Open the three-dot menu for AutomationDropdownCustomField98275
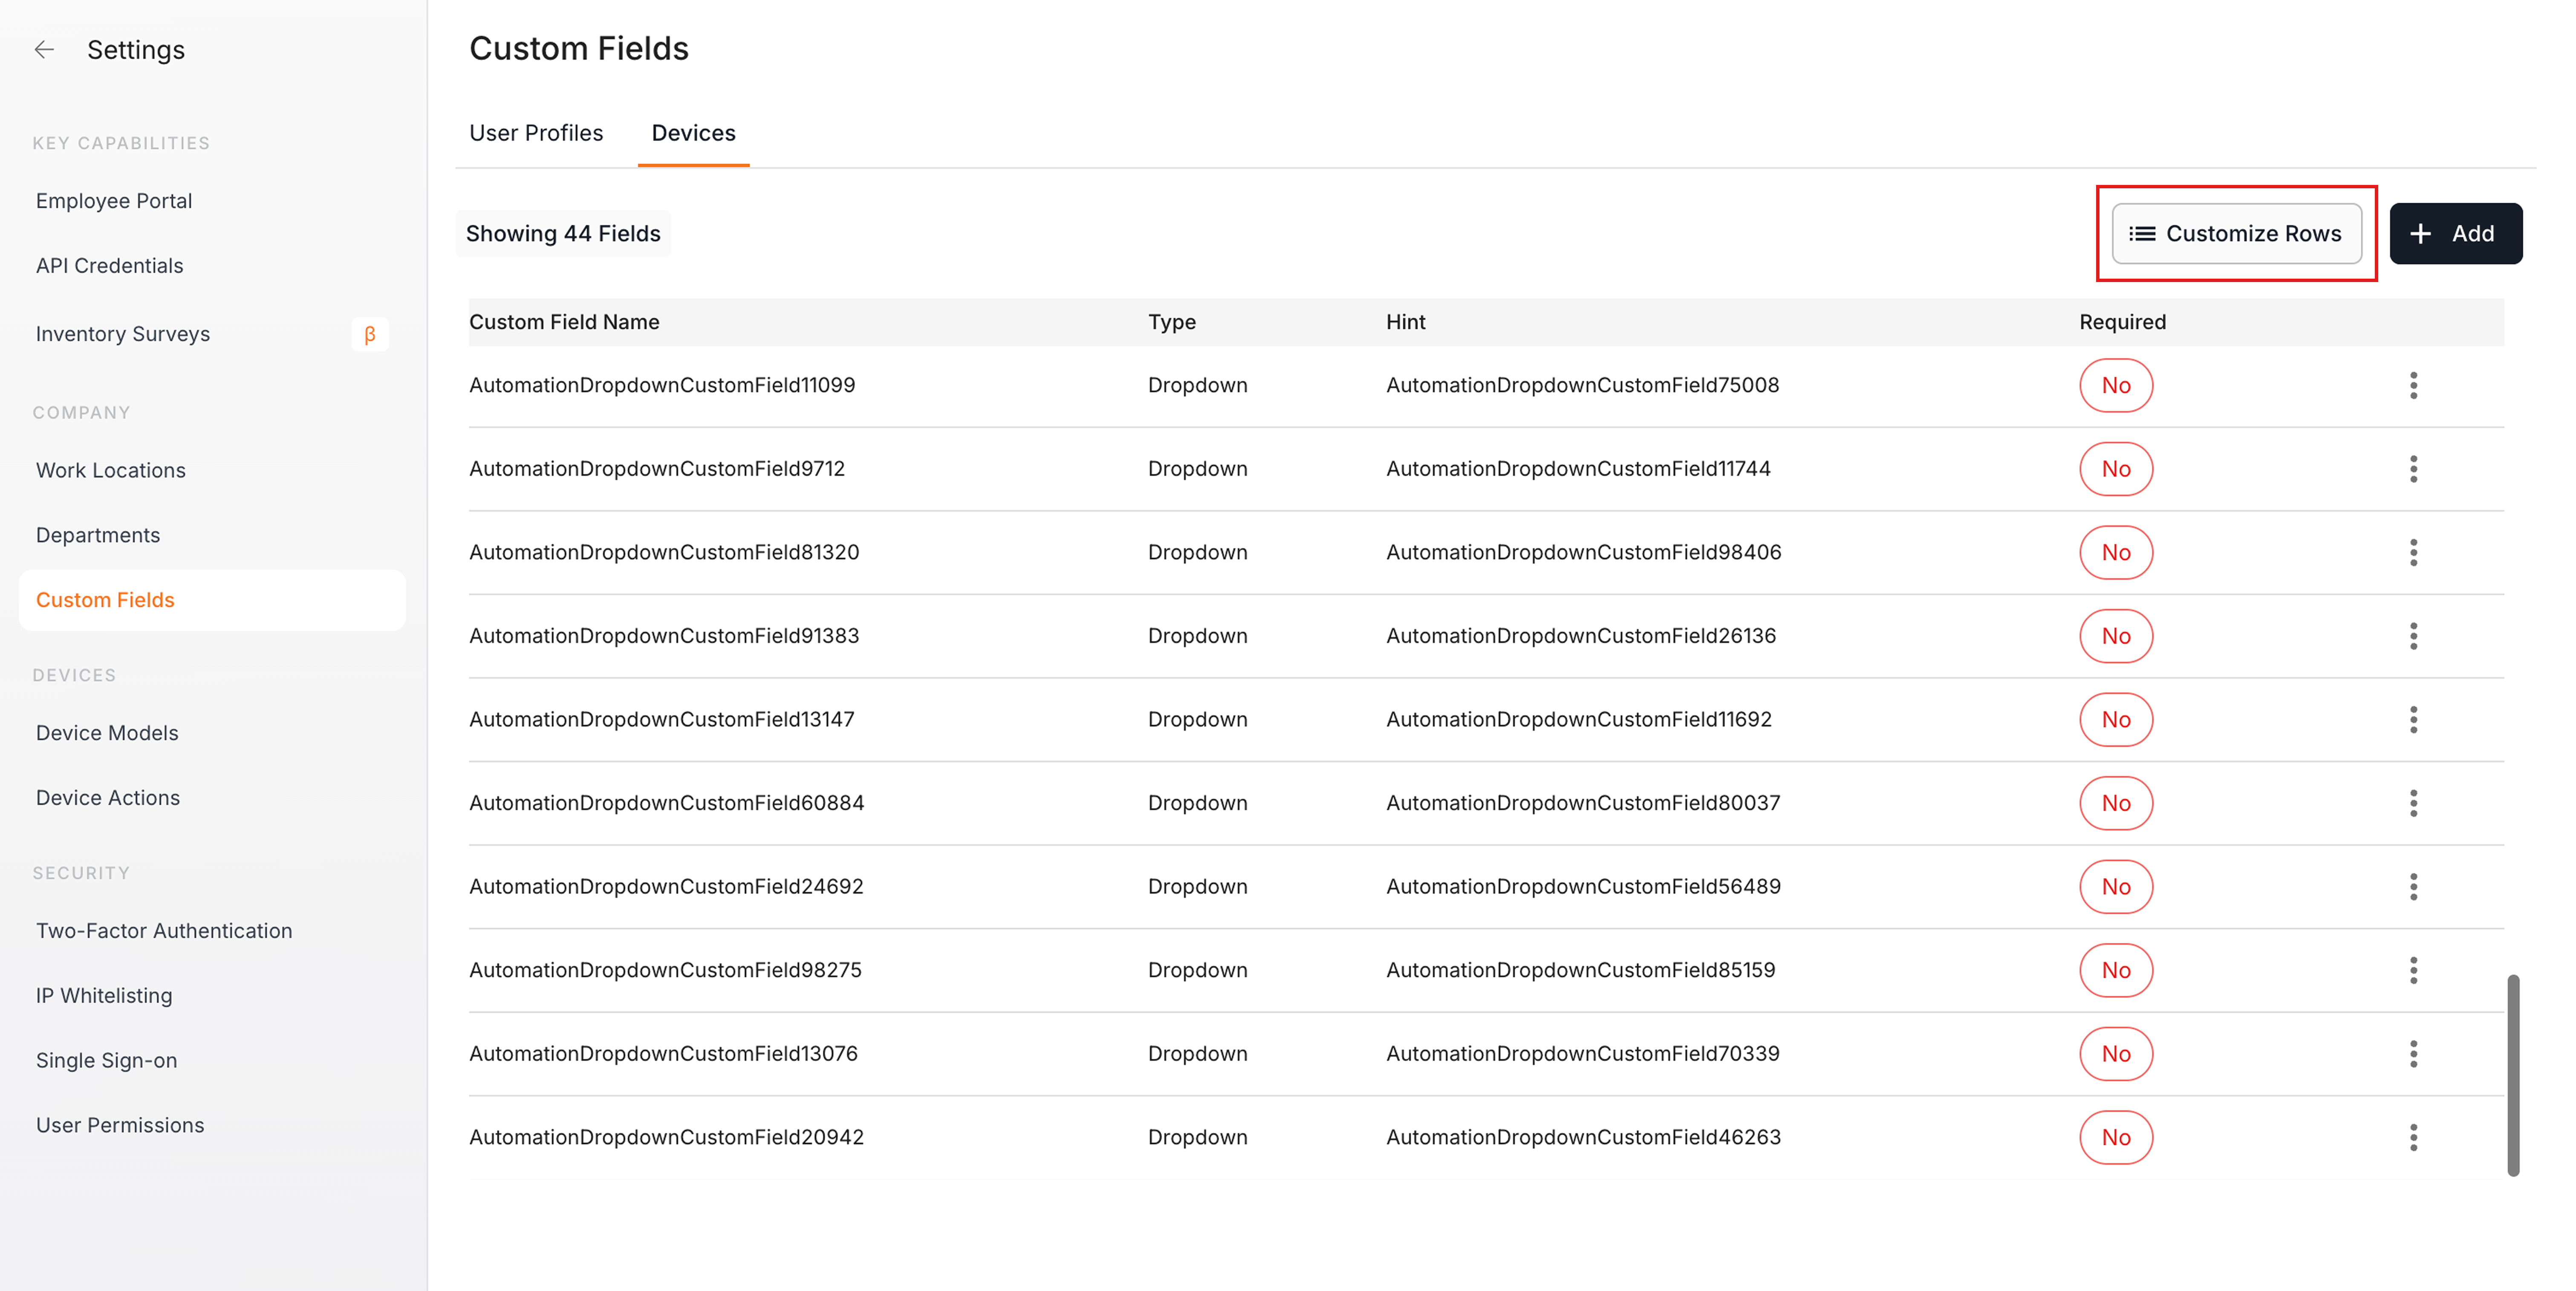The height and width of the screenshot is (1291, 2576). click(2413, 970)
